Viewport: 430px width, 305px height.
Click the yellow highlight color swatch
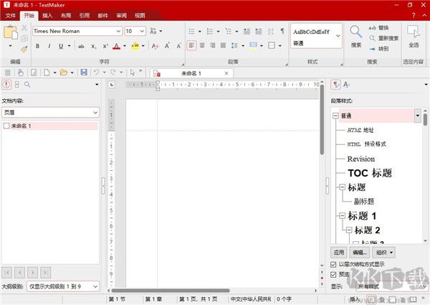[x=135, y=46]
